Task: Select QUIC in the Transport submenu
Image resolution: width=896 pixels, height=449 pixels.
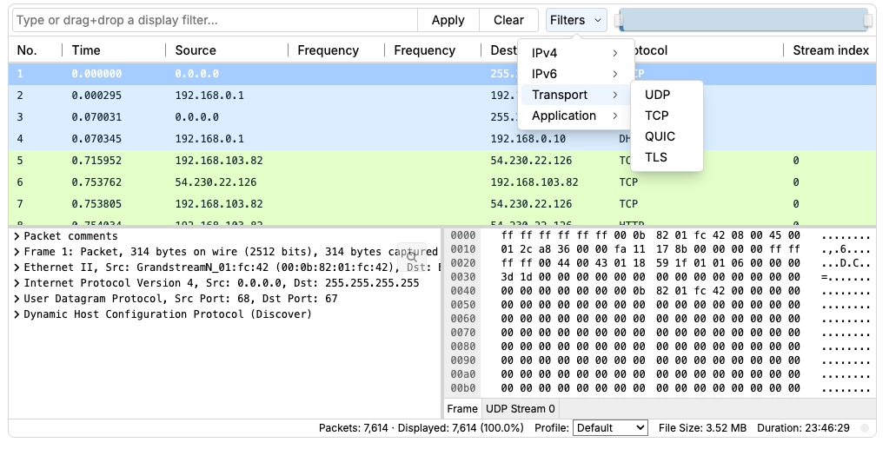Action: point(660,136)
